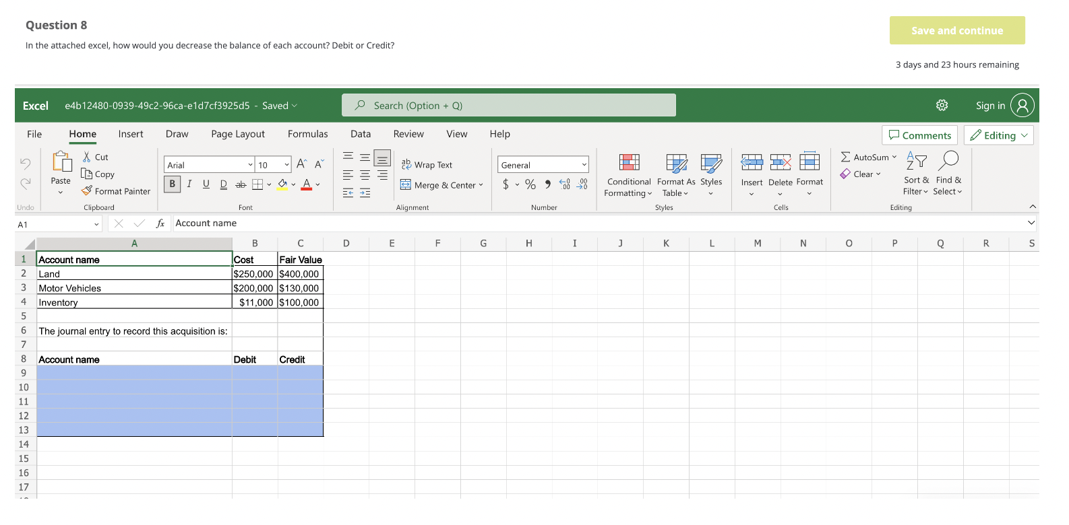Apply red font color

point(307,184)
